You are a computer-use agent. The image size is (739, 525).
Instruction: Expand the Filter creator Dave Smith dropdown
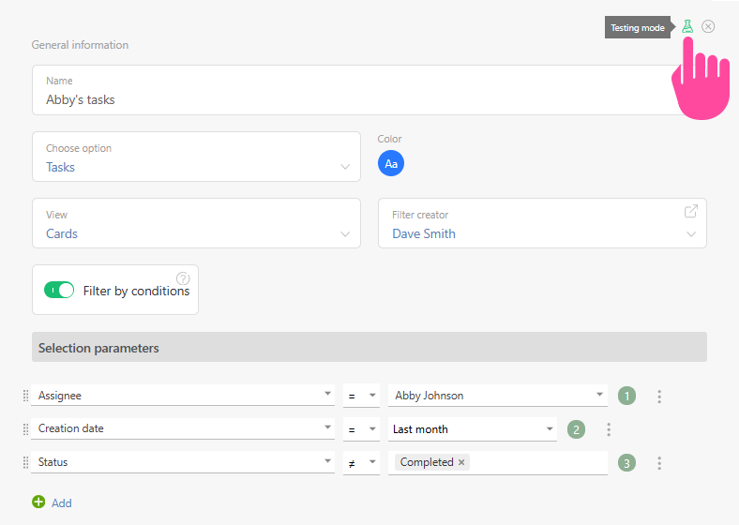[541, 233]
